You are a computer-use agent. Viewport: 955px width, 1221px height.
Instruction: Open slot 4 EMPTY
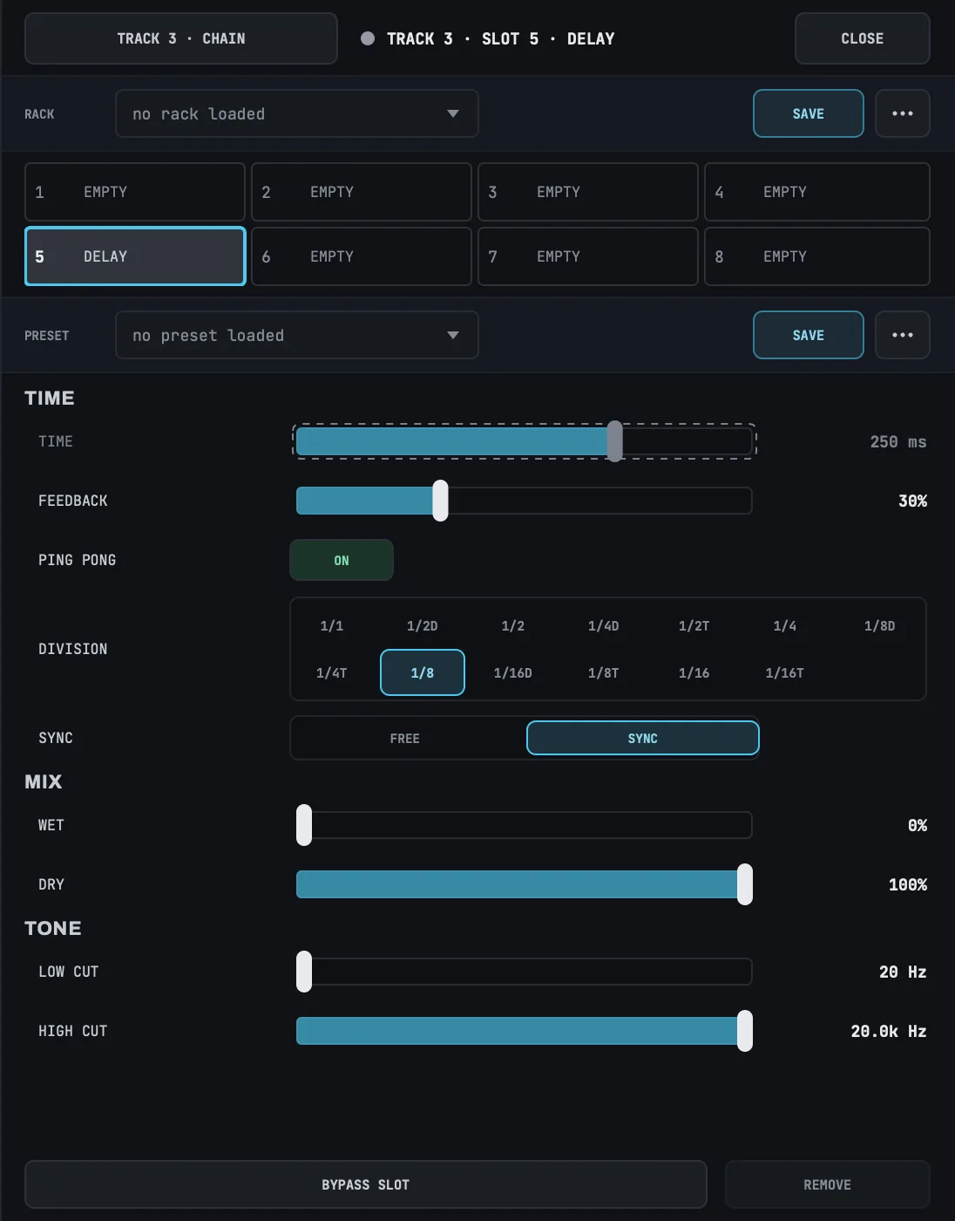click(817, 192)
